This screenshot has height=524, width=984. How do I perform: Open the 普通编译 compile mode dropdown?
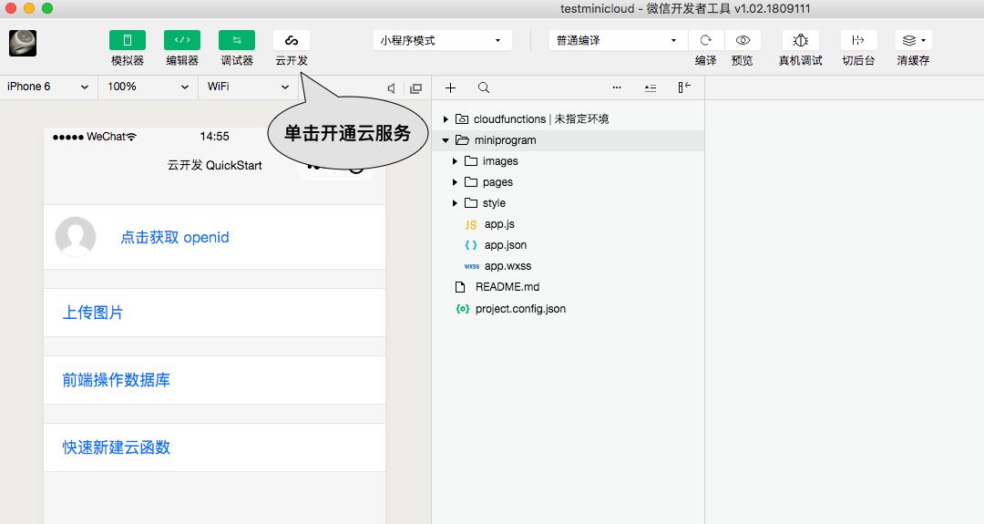tap(618, 40)
